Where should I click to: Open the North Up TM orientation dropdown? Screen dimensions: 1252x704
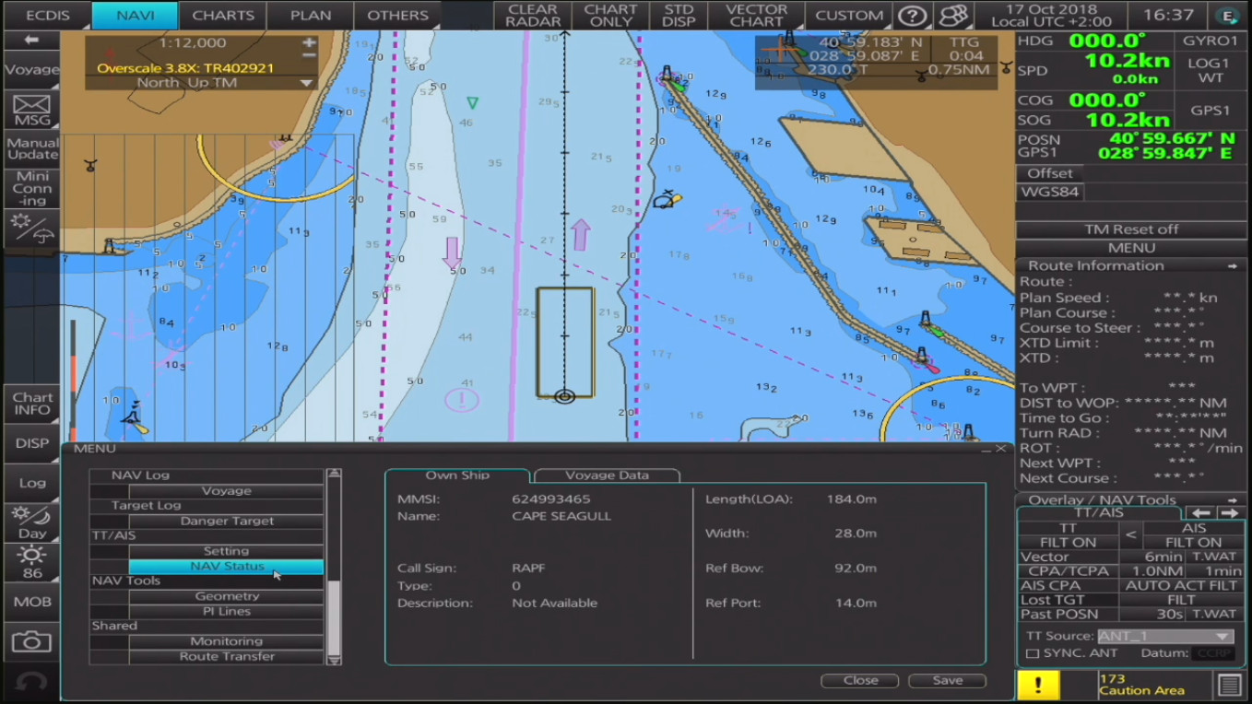point(306,83)
